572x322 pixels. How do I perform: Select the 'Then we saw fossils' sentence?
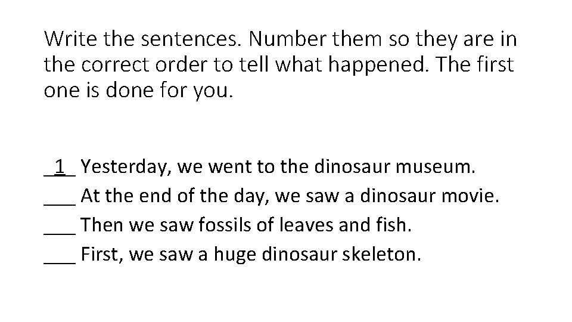coord(247,225)
